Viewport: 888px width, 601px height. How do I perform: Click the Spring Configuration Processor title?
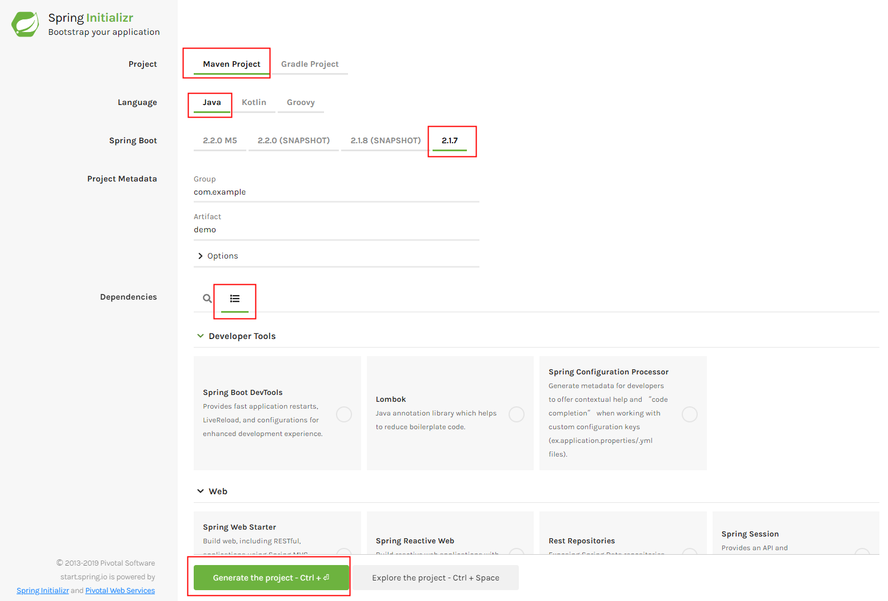coord(609,372)
